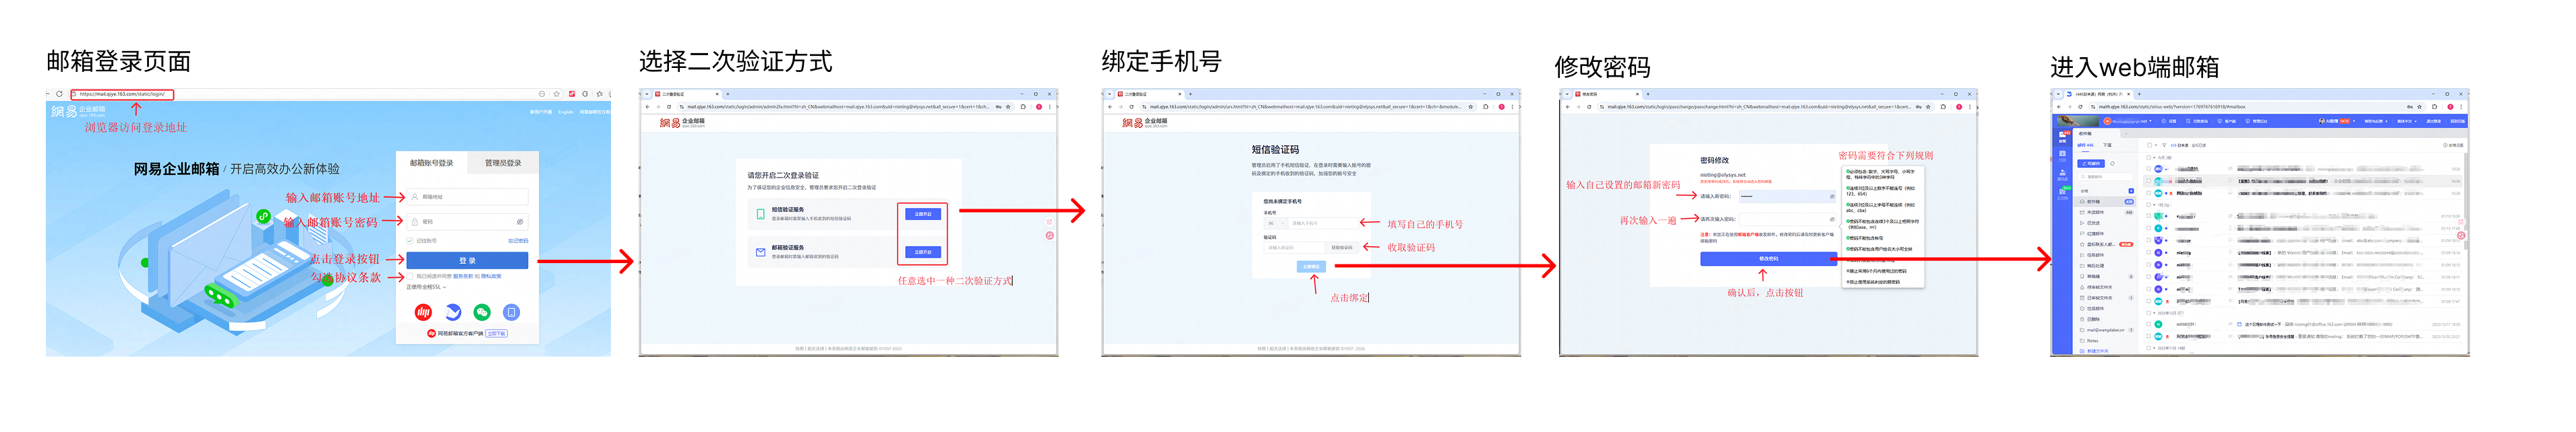2576x432 pixels.
Task: Open the 未读邮件 folder
Action: 2105,213
